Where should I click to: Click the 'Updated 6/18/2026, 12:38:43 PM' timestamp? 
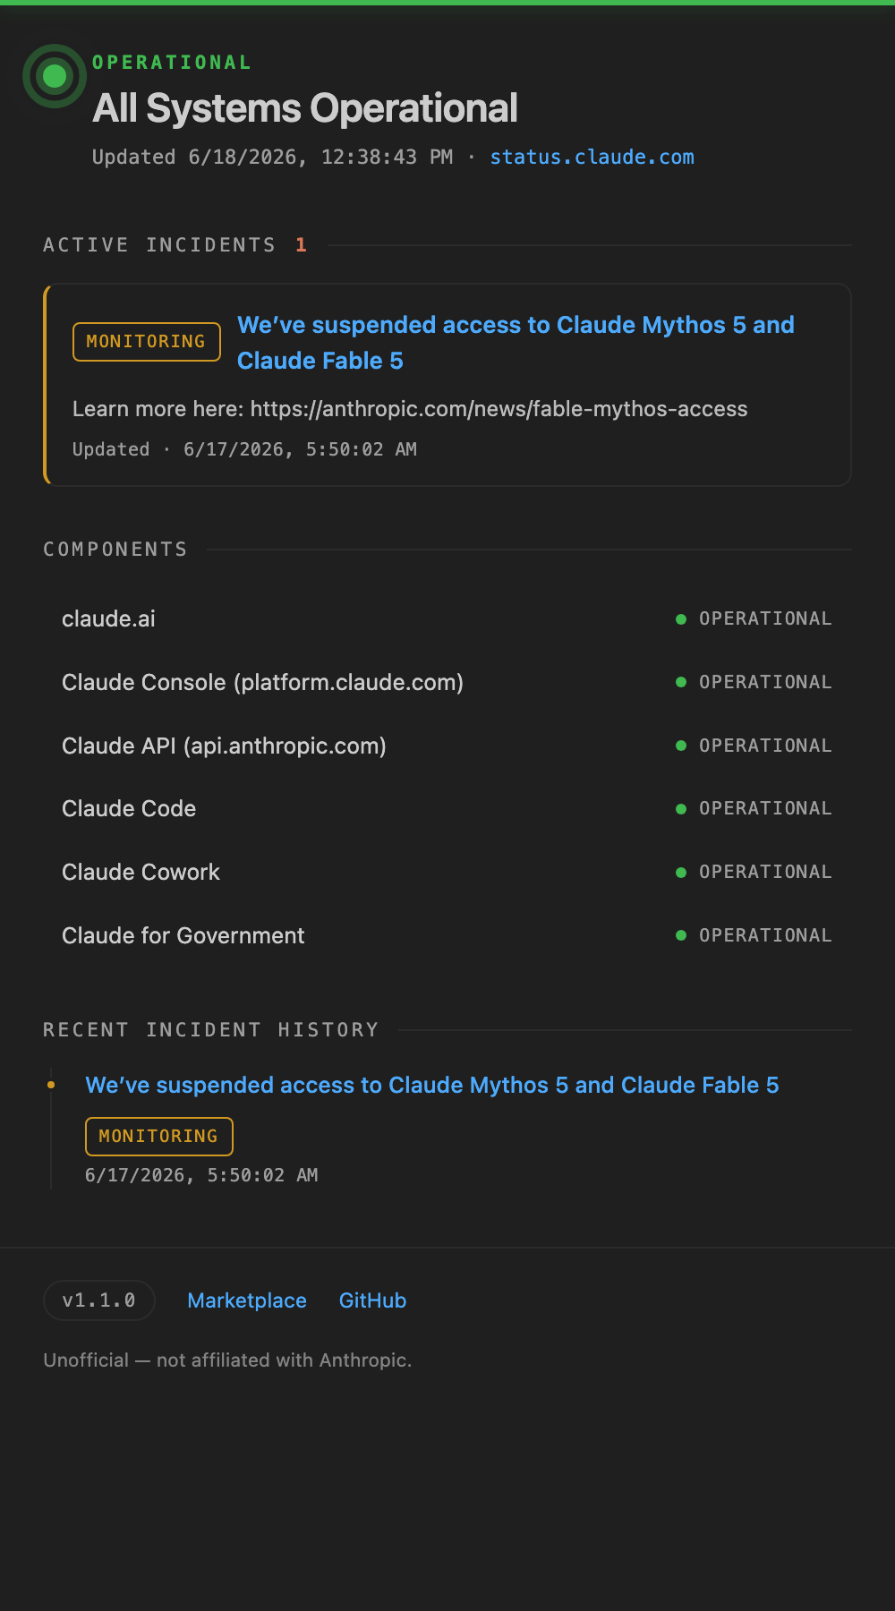click(272, 157)
